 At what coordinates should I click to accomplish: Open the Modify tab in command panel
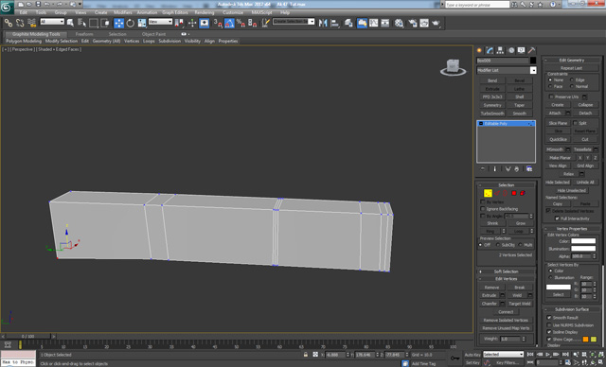tap(490, 50)
